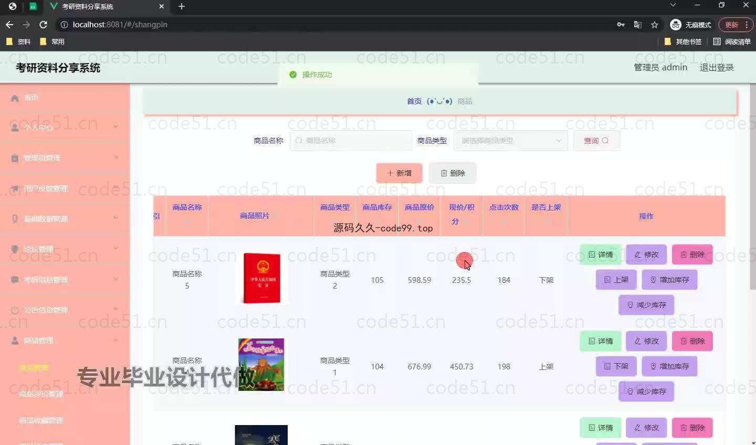Expand the 基础数据管理 menu chevron
This screenshot has width=756, height=445.
[116, 218]
